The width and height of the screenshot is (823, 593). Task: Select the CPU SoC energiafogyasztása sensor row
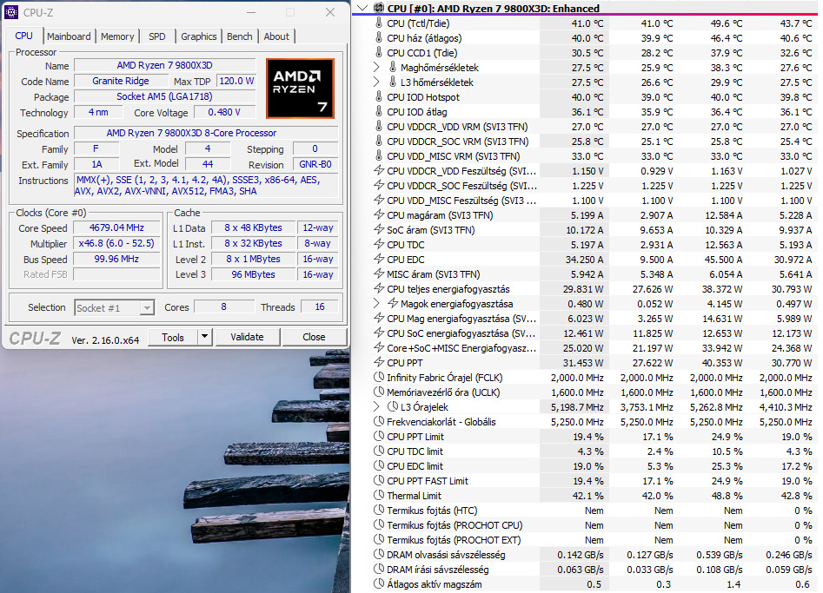click(x=586, y=333)
